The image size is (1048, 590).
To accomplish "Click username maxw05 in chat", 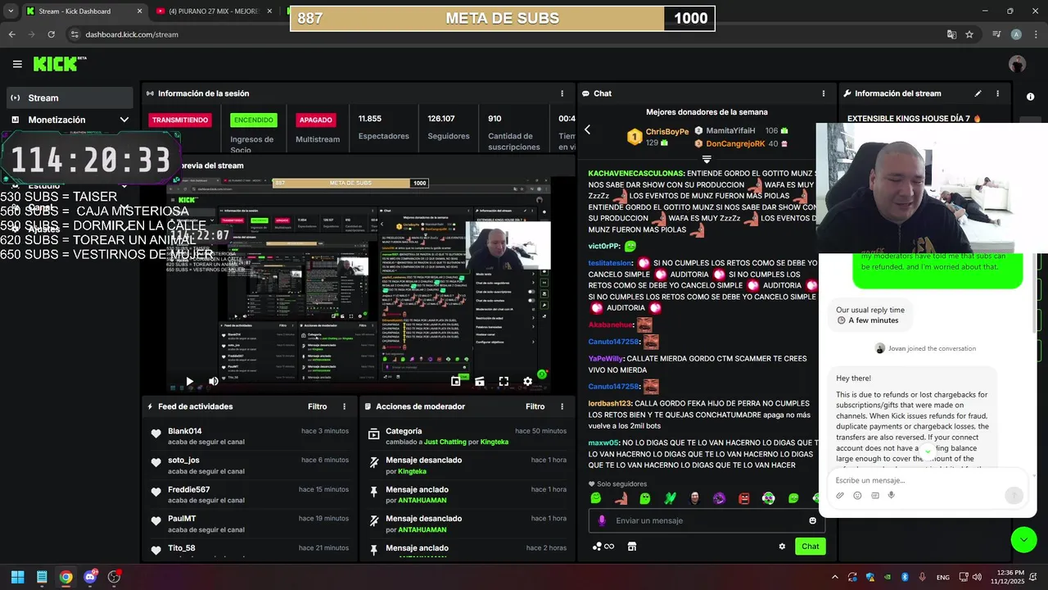I will [603, 442].
